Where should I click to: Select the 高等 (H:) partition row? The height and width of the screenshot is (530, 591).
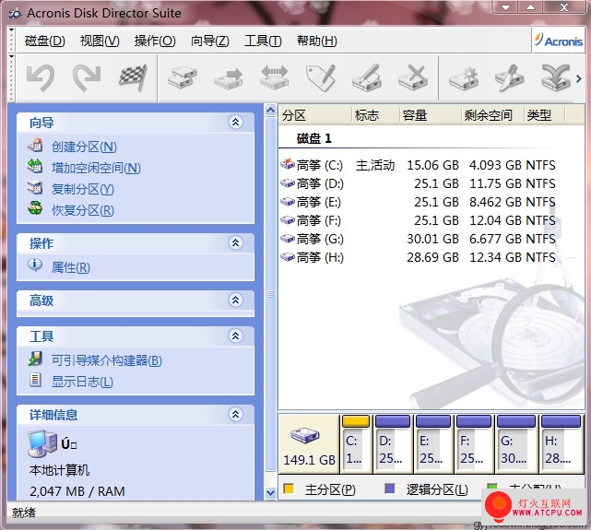(x=418, y=257)
